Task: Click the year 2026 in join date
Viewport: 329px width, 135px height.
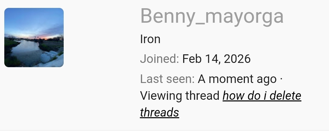Action: coord(237,59)
